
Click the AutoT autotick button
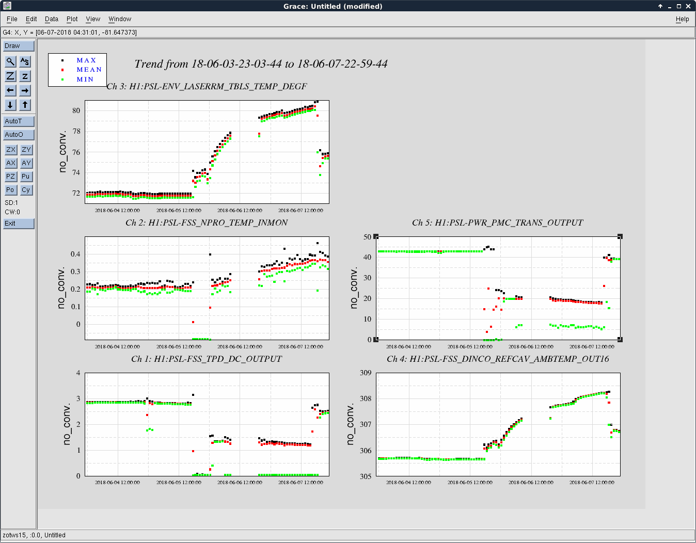[x=19, y=121]
